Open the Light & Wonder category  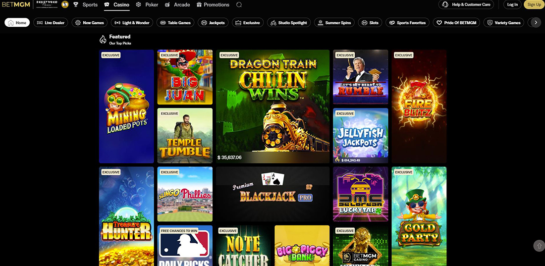point(132,23)
